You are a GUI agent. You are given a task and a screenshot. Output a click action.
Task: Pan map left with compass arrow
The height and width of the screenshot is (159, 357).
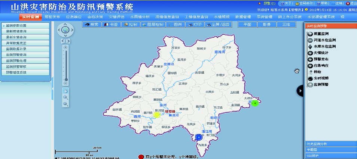(x=59, y=30)
